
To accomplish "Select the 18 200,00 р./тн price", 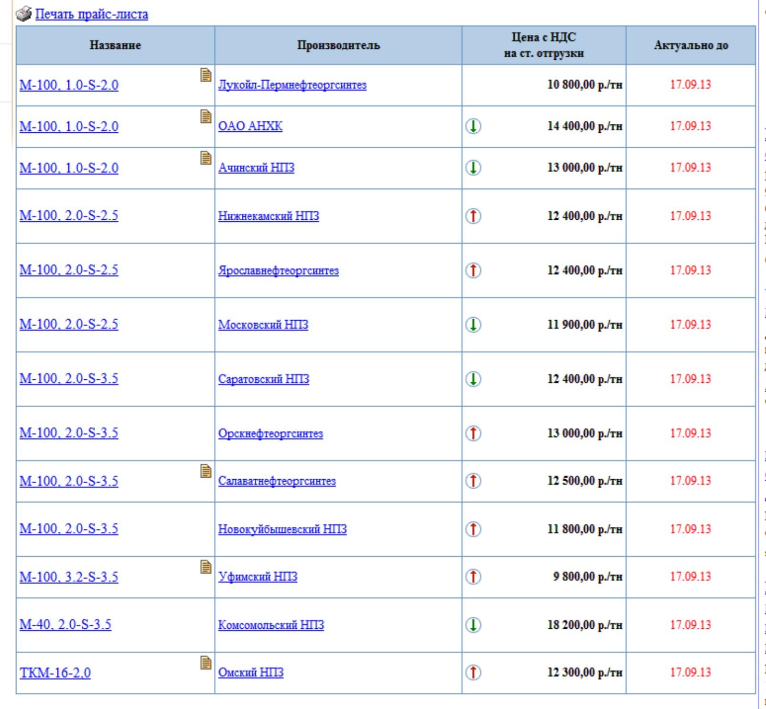I will point(585,625).
